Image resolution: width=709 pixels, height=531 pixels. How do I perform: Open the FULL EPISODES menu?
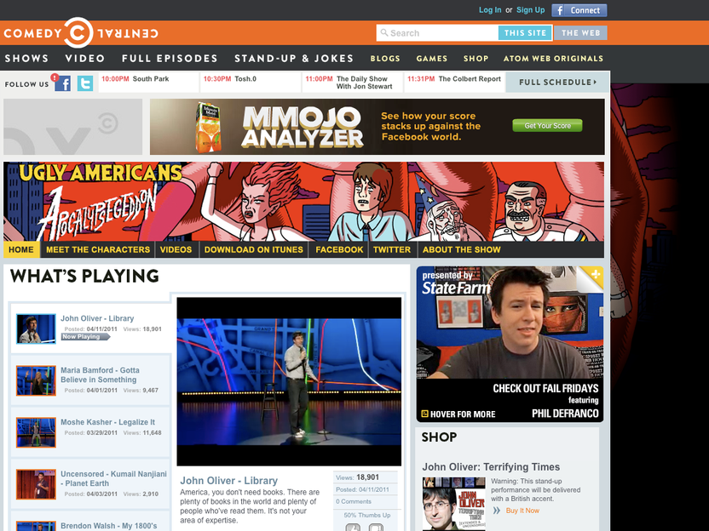170,58
